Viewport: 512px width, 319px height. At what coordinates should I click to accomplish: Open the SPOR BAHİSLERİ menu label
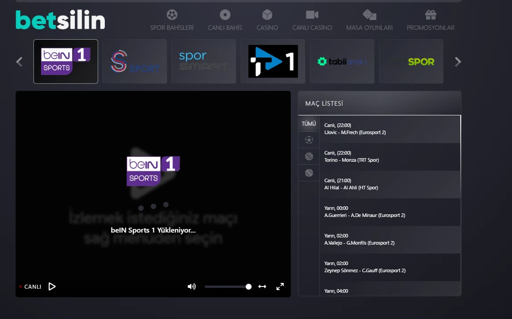pos(172,28)
